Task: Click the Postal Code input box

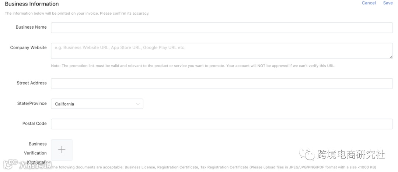Action: tap(221, 124)
